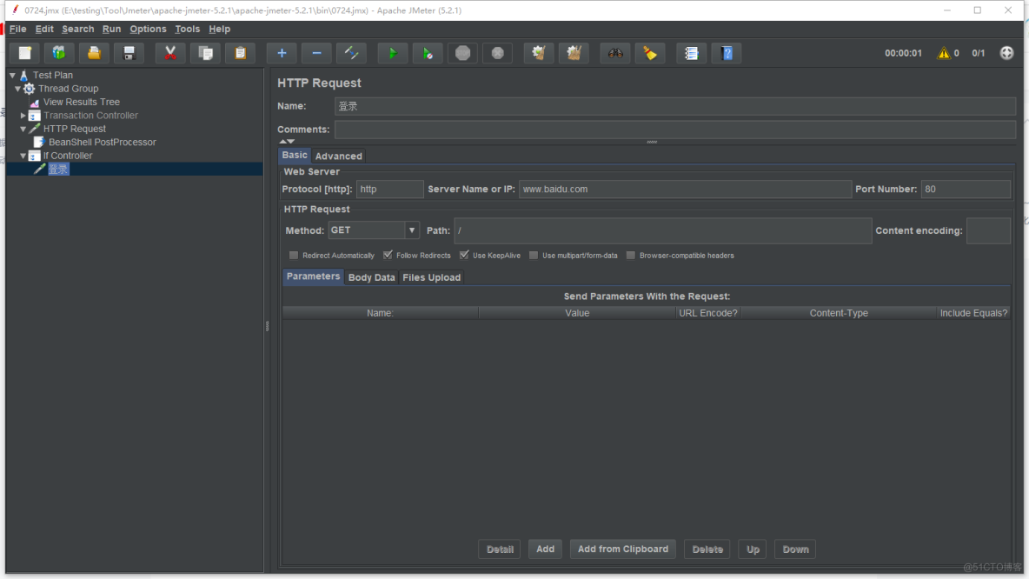Click the Add from Clipboard button
This screenshot has width=1029, height=579.
(622, 549)
